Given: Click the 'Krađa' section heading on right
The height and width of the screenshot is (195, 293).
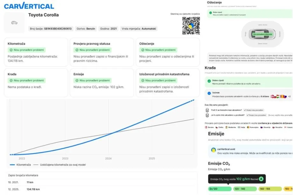Looking at the screenshot, I should coord(210,68).
